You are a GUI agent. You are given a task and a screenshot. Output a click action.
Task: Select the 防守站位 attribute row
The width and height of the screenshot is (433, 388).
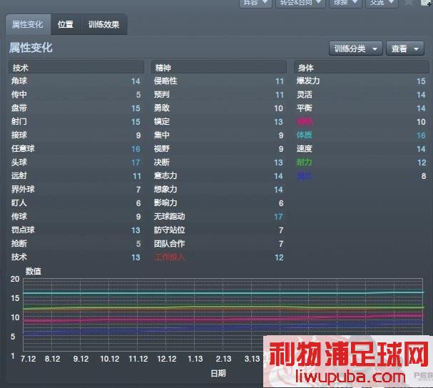(x=219, y=230)
